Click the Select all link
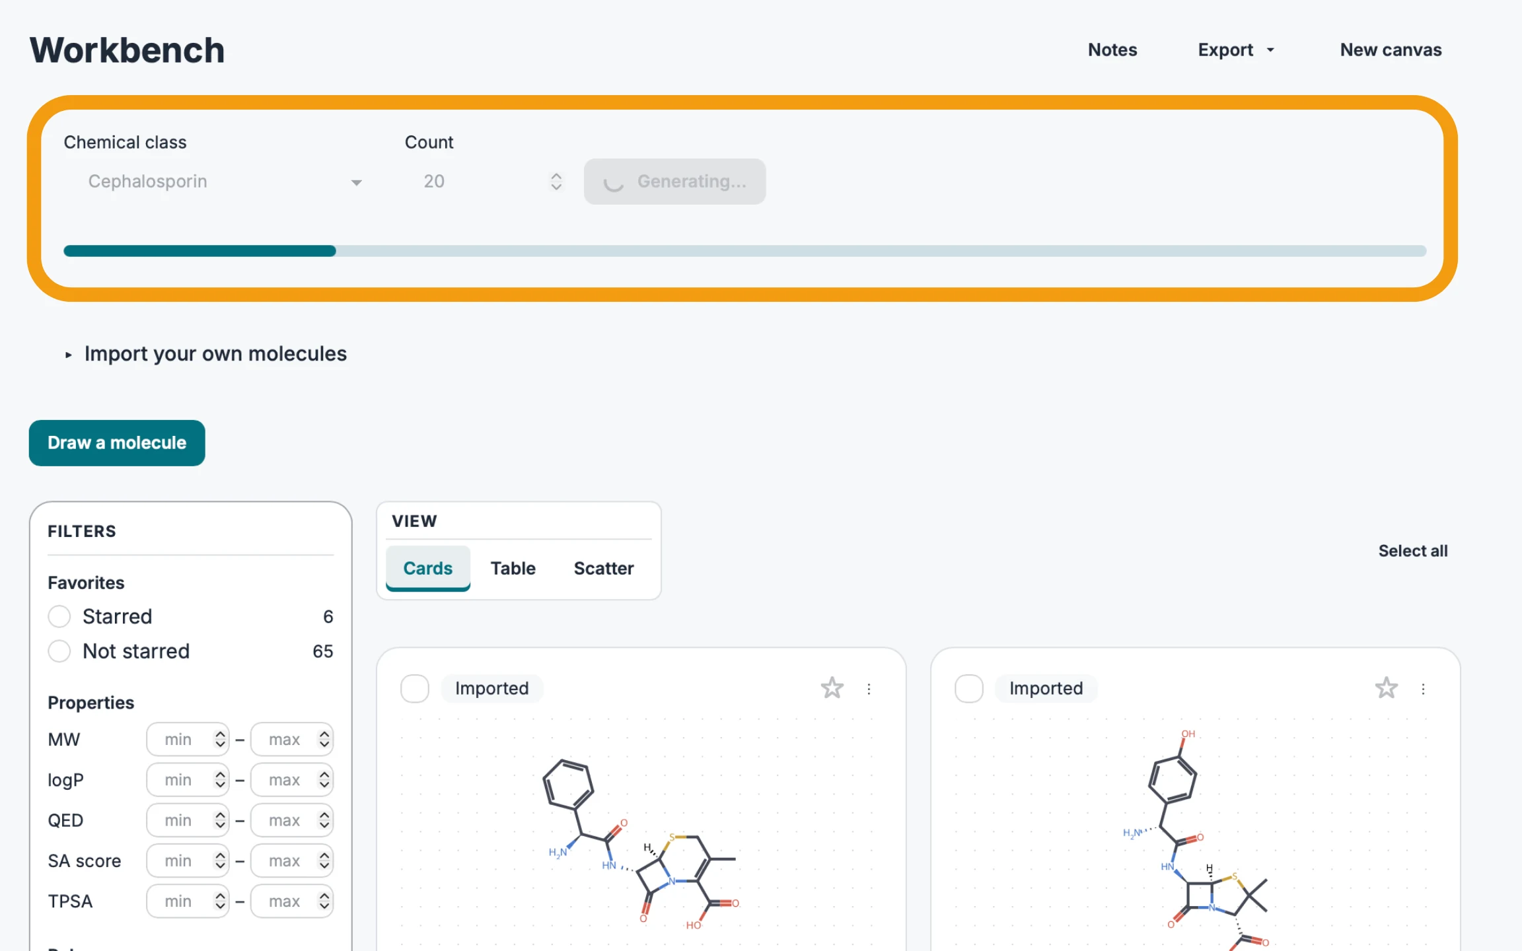Image resolution: width=1522 pixels, height=951 pixels. click(x=1412, y=551)
